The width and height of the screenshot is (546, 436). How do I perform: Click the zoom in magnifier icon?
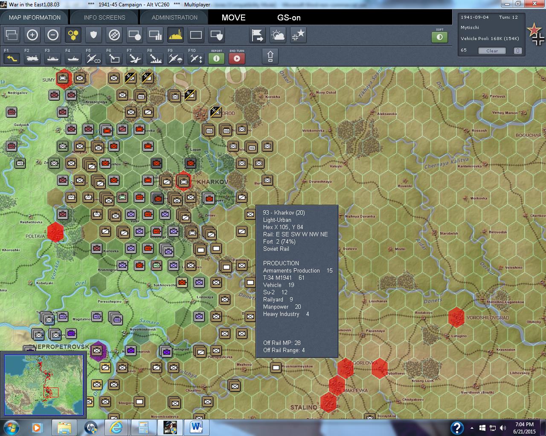pyautogui.click(x=32, y=35)
